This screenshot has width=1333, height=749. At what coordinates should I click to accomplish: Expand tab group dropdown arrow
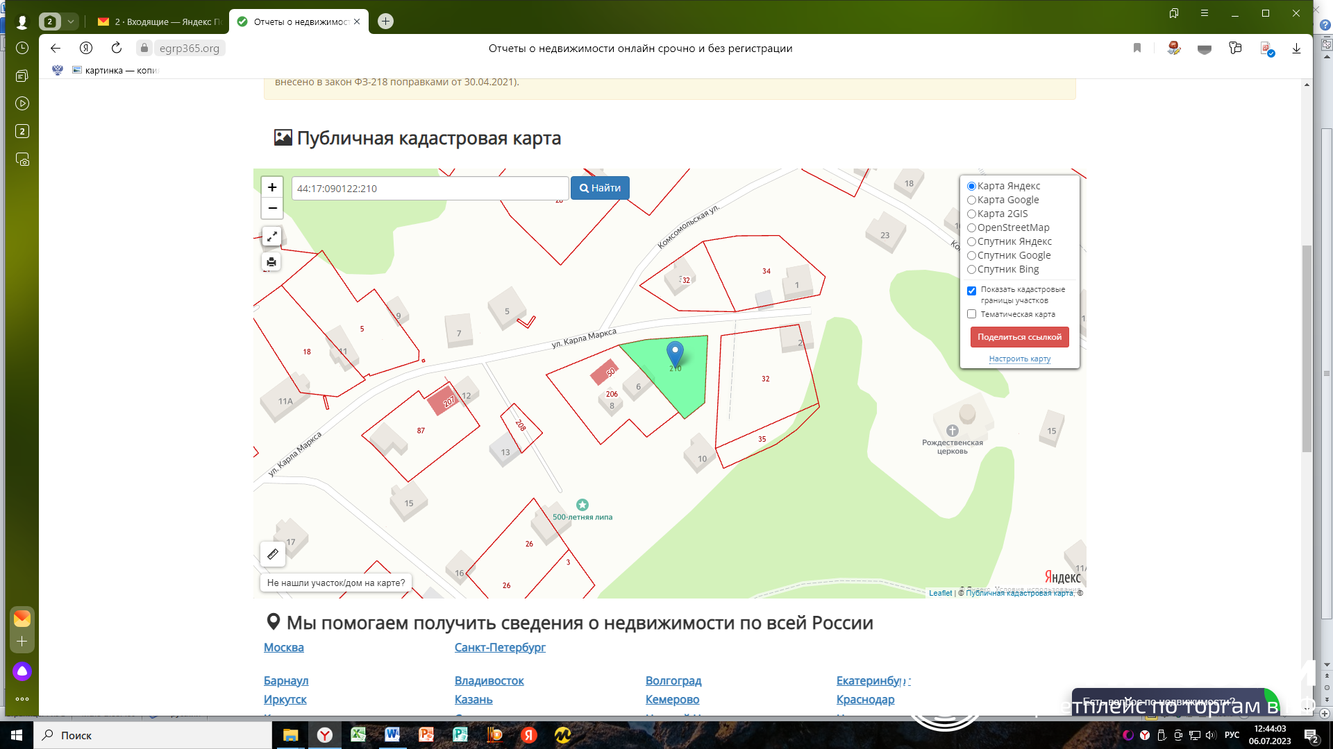tap(71, 21)
